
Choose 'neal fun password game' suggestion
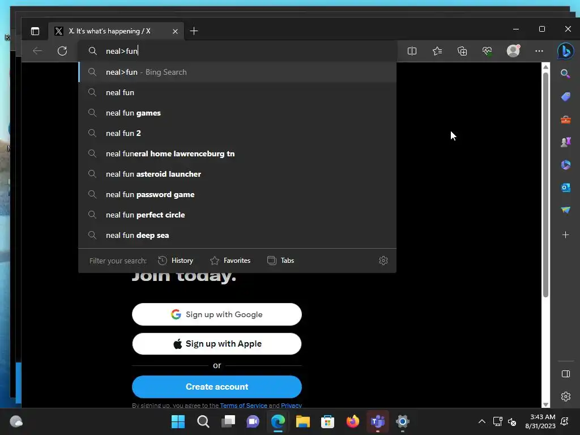237,194
